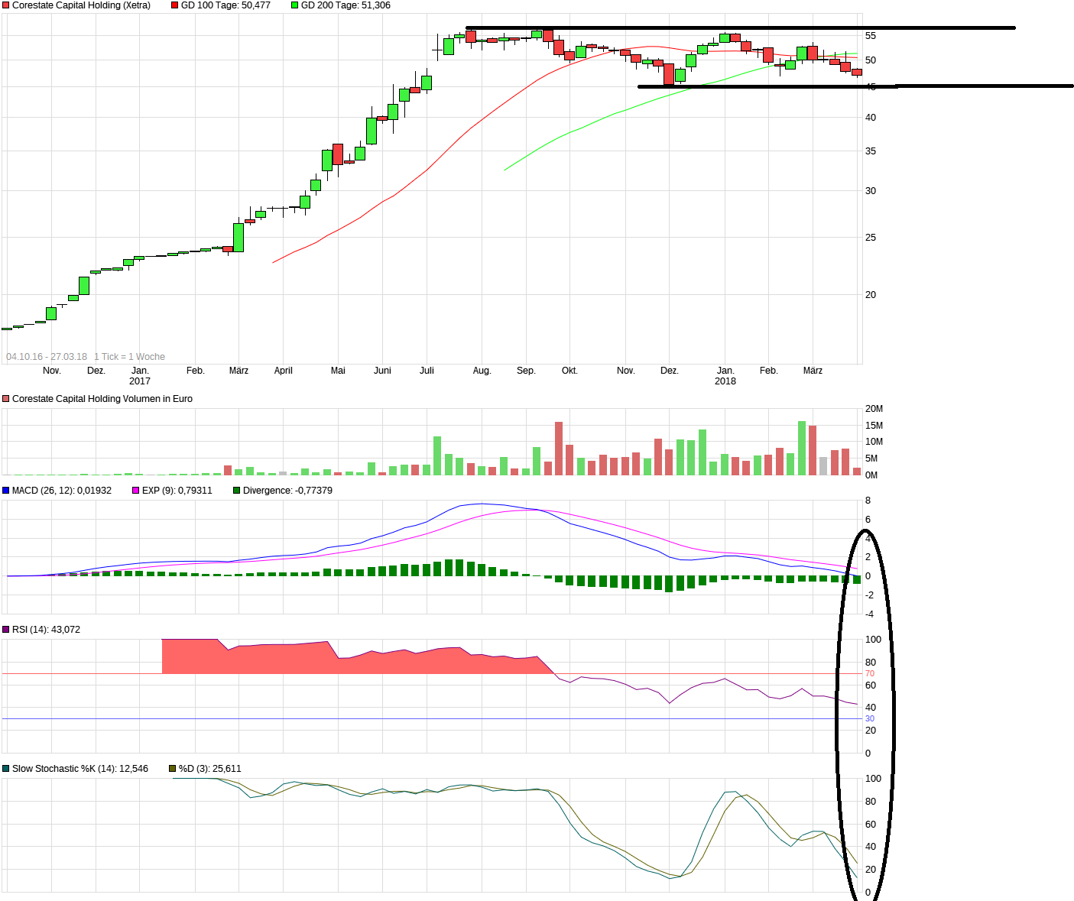Click the RSI (14) purple legend square
Screen dimensions: 1074x901
coord(6,629)
